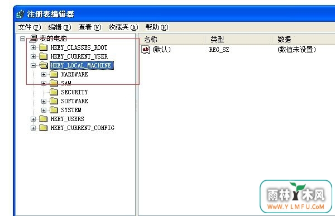Expand HKEY_USERS with its plus box

33,119
